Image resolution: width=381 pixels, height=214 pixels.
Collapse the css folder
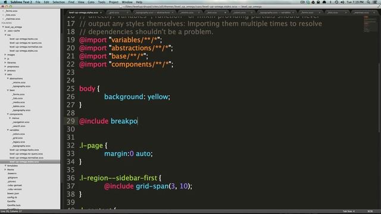pyautogui.click(x=5, y=35)
